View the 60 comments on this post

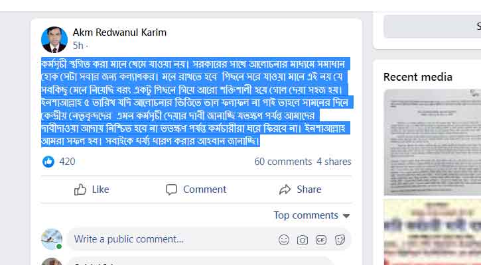click(x=283, y=162)
